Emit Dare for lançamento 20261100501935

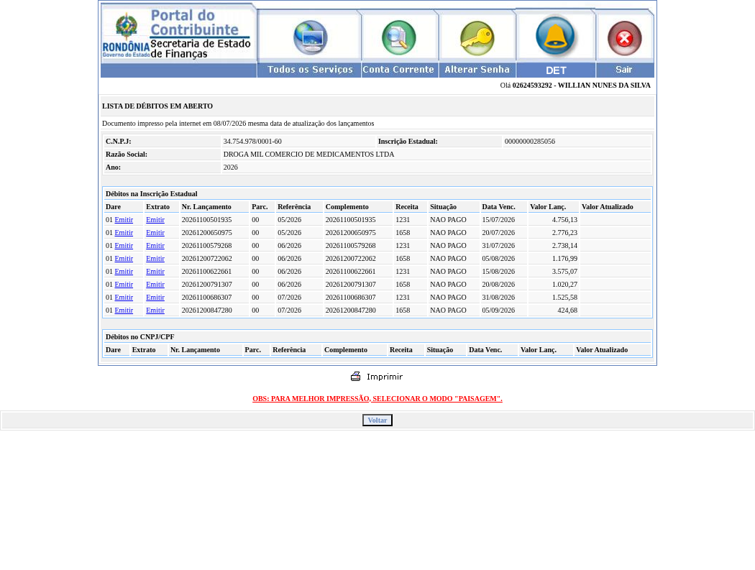coord(124,219)
